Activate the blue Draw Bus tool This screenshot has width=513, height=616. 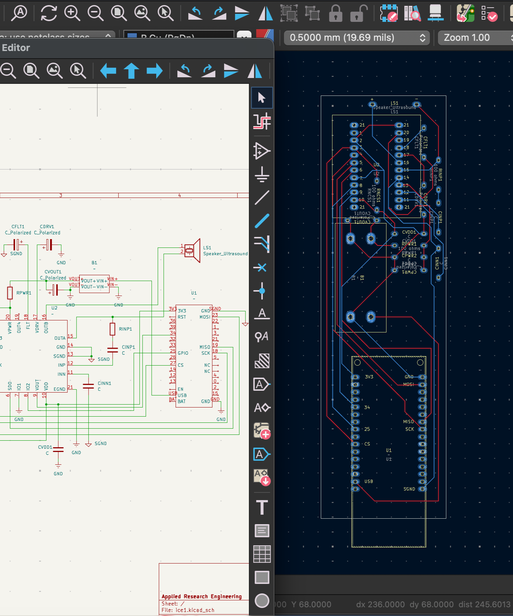[x=262, y=221]
